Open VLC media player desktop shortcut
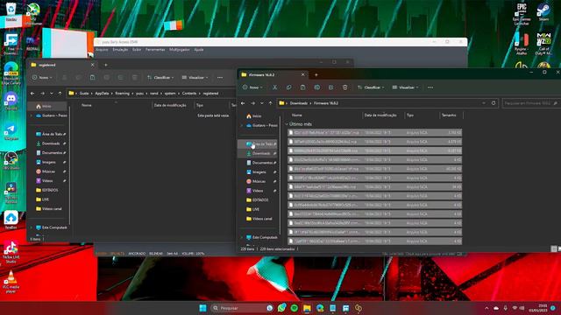This screenshot has width=561, height=315. pyautogui.click(x=11, y=282)
